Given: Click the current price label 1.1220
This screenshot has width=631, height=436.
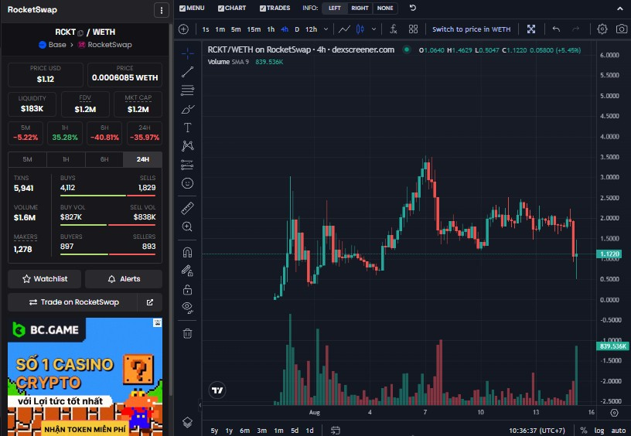Looking at the screenshot, I should click(x=609, y=254).
